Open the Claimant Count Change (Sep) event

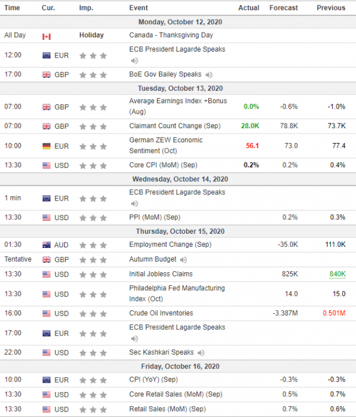pos(175,126)
